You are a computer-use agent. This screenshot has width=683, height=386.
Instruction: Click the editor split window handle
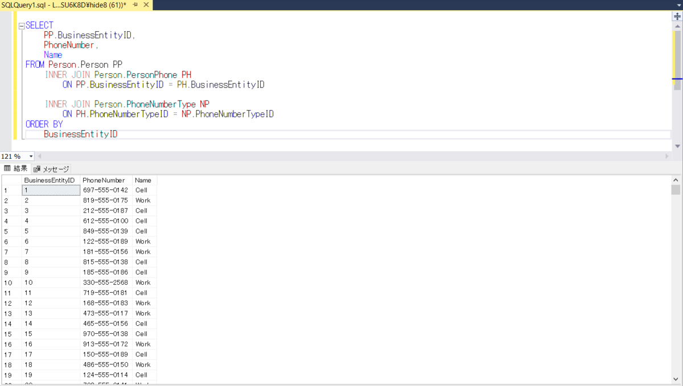[677, 16]
